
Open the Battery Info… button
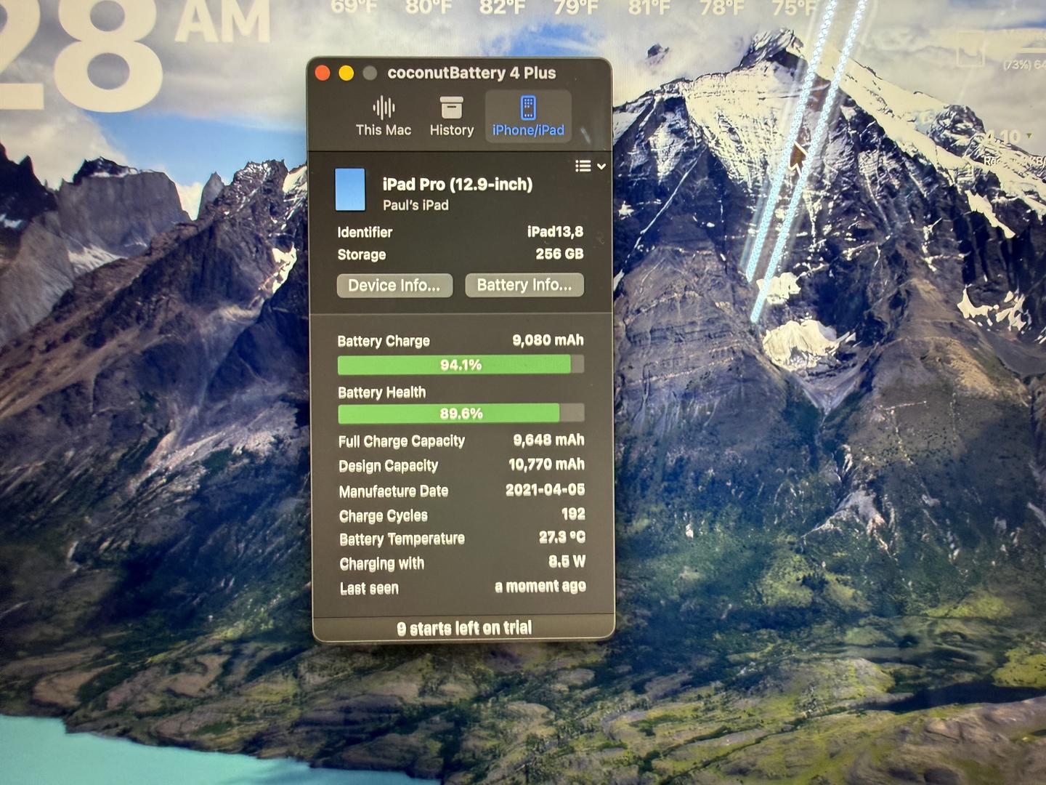(x=524, y=285)
